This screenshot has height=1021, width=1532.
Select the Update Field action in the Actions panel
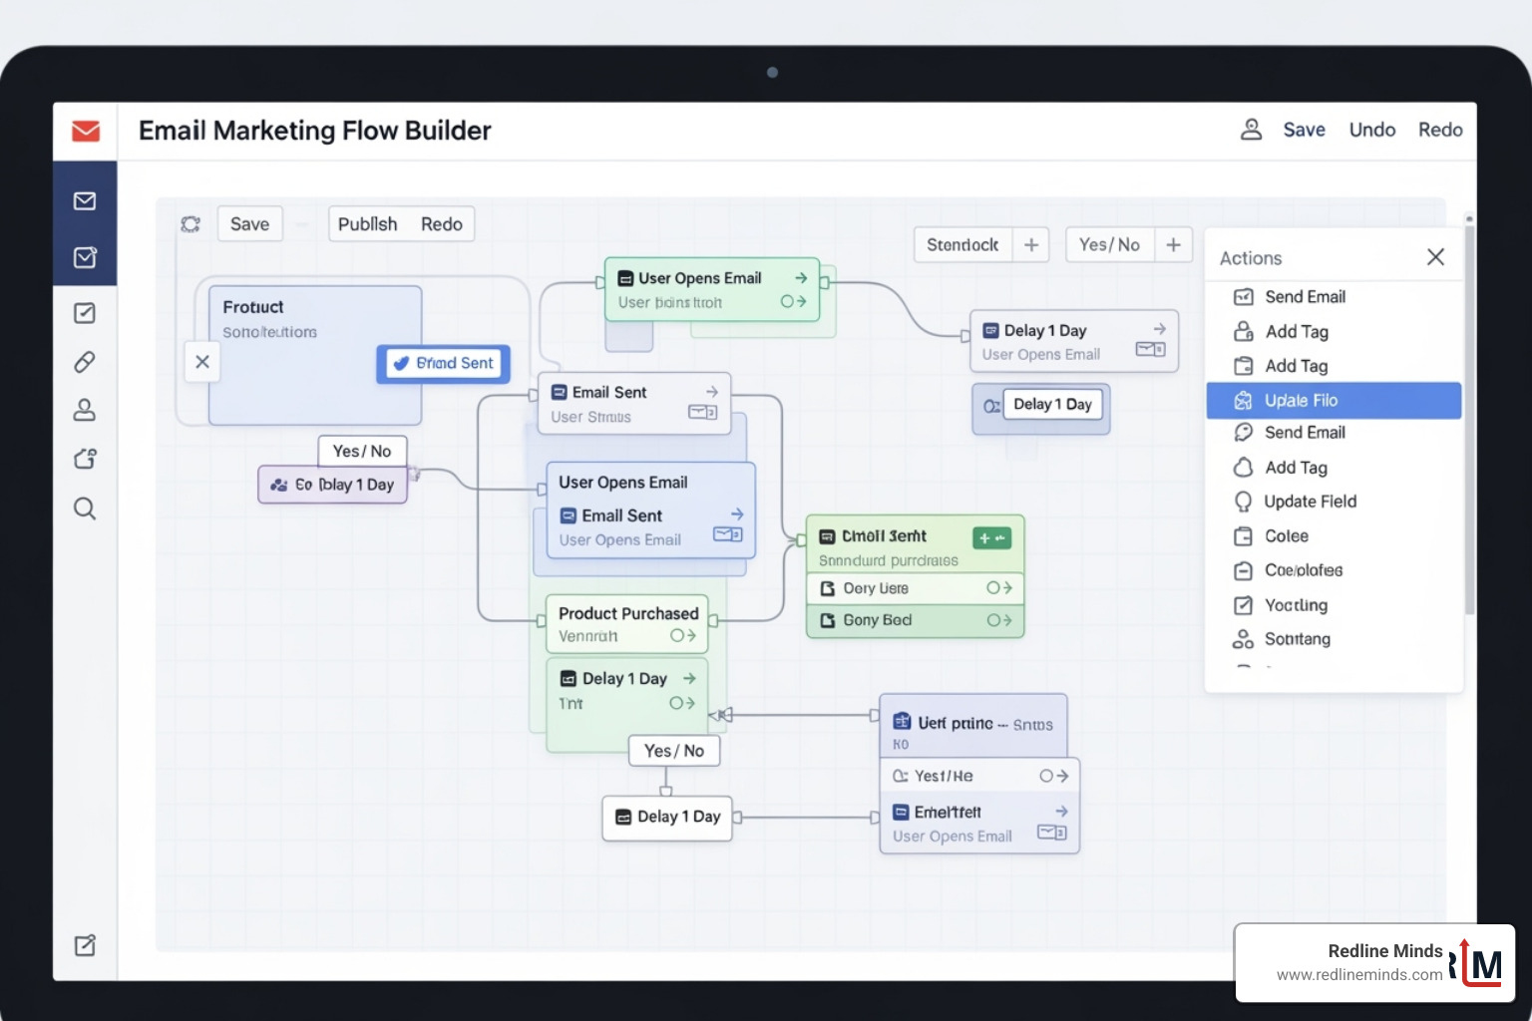(x=1310, y=501)
